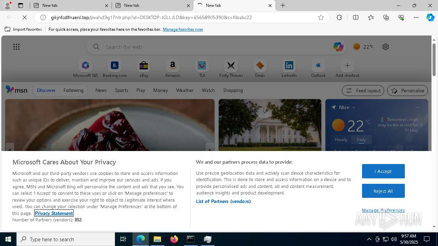This screenshot has width=438, height=246.
Task: Select the Following feed tab
Action: coord(73,90)
